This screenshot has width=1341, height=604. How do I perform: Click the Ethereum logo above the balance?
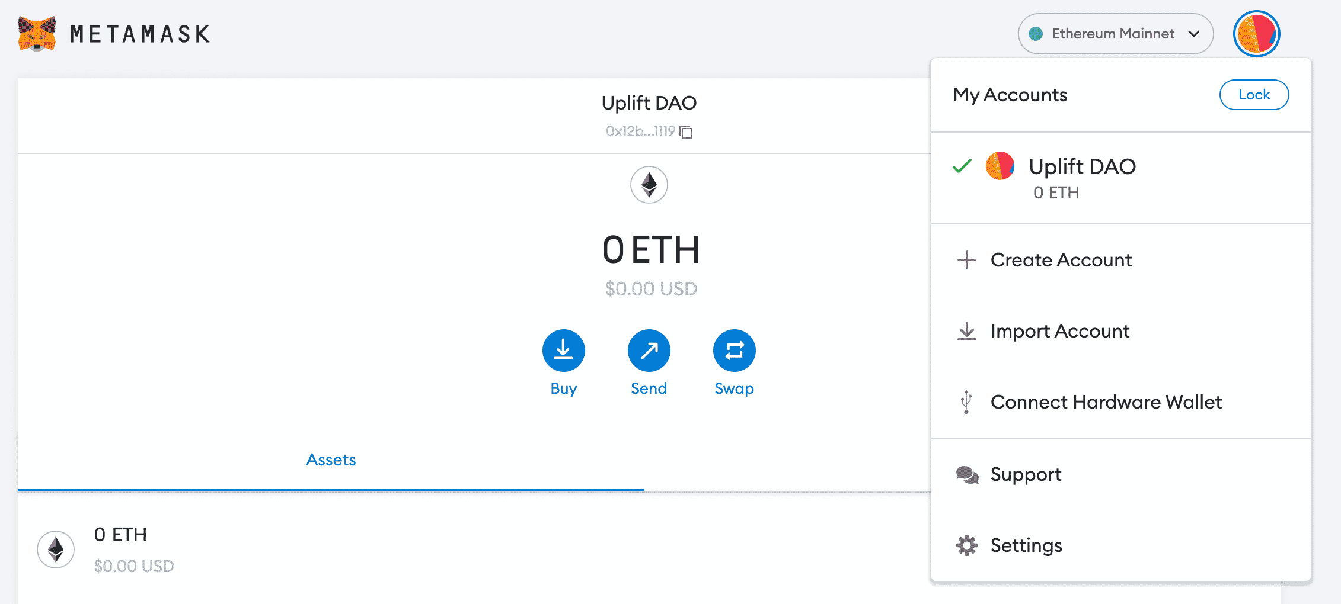[649, 185]
